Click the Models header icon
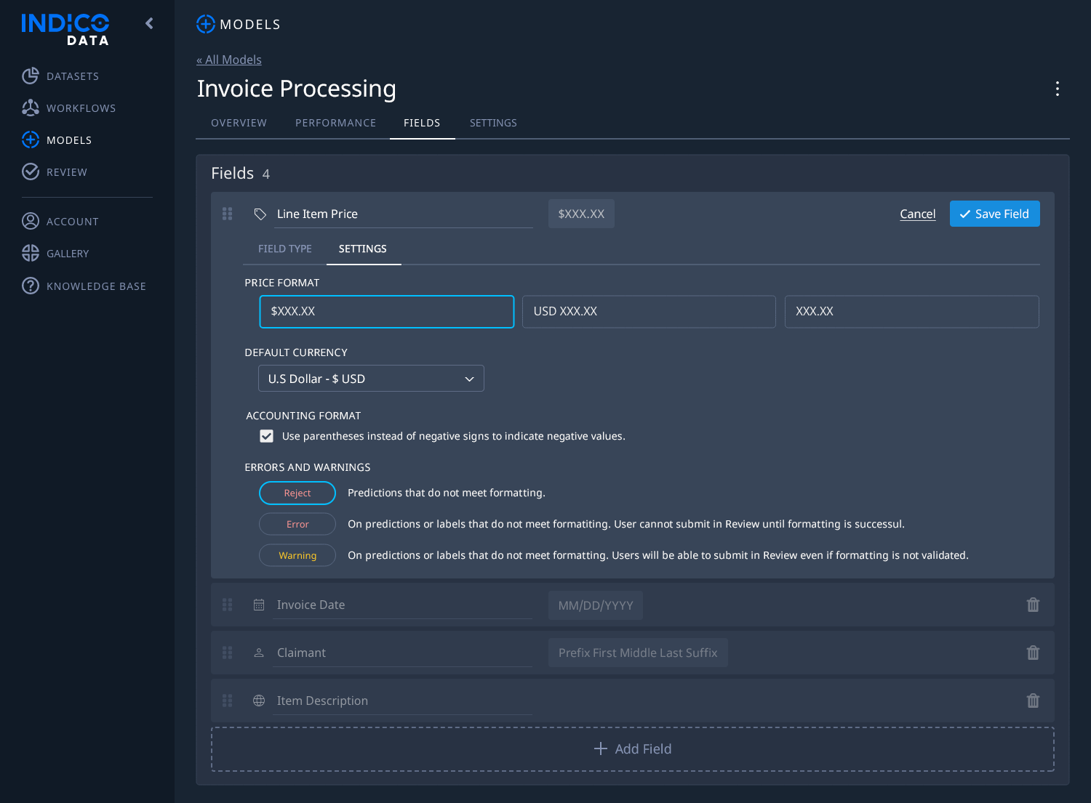This screenshot has width=1091, height=803. pos(206,24)
